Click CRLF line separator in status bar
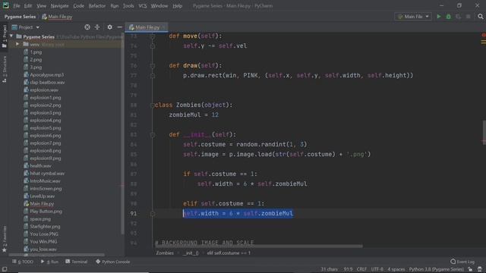The width and height of the screenshot is (486, 273). click(361, 269)
